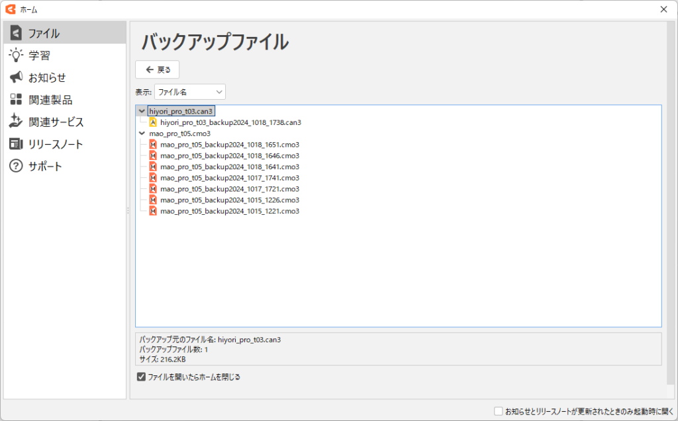
Task: Close the ホーム window
Action: click(x=663, y=9)
